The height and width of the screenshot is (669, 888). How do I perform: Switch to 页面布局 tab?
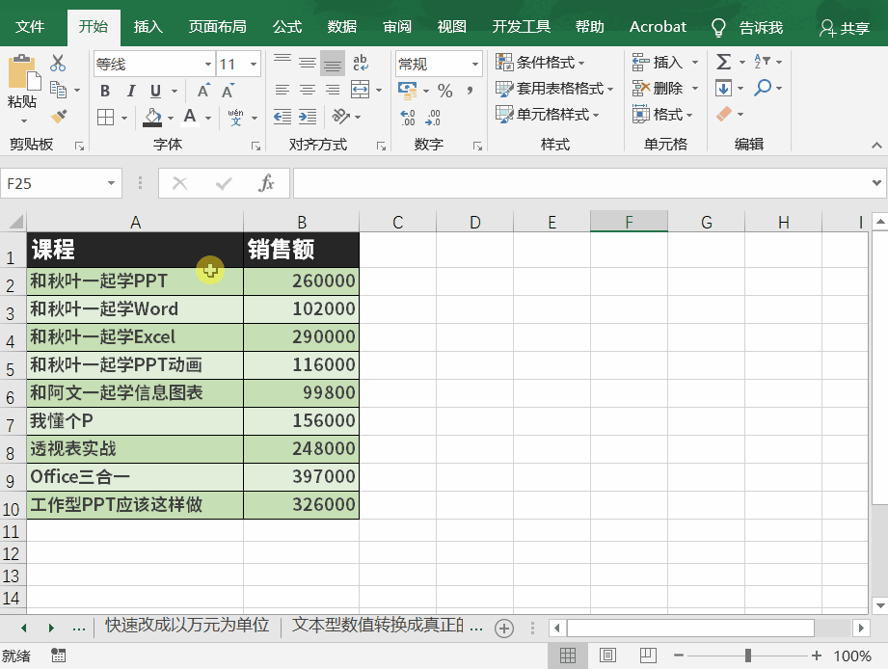point(218,27)
